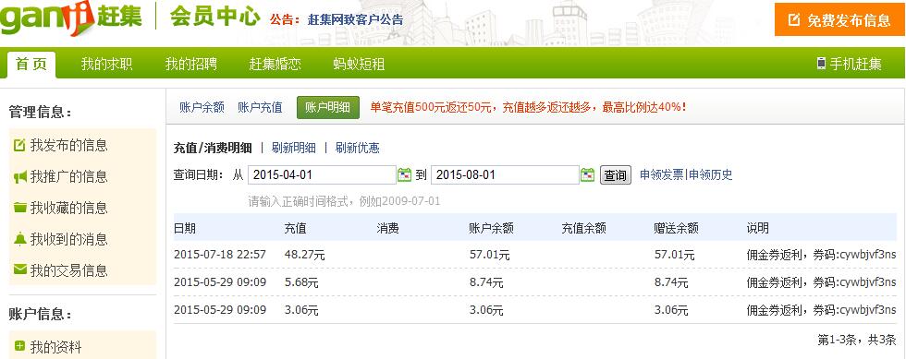Click the plus icon beside 我的资料
The width and height of the screenshot is (906, 359).
(x=19, y=347)
